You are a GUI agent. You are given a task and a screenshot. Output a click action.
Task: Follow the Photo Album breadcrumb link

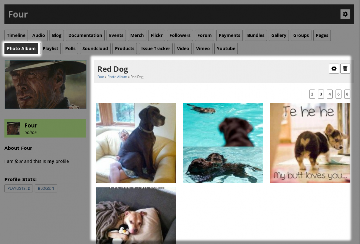[x=117, y=77]
